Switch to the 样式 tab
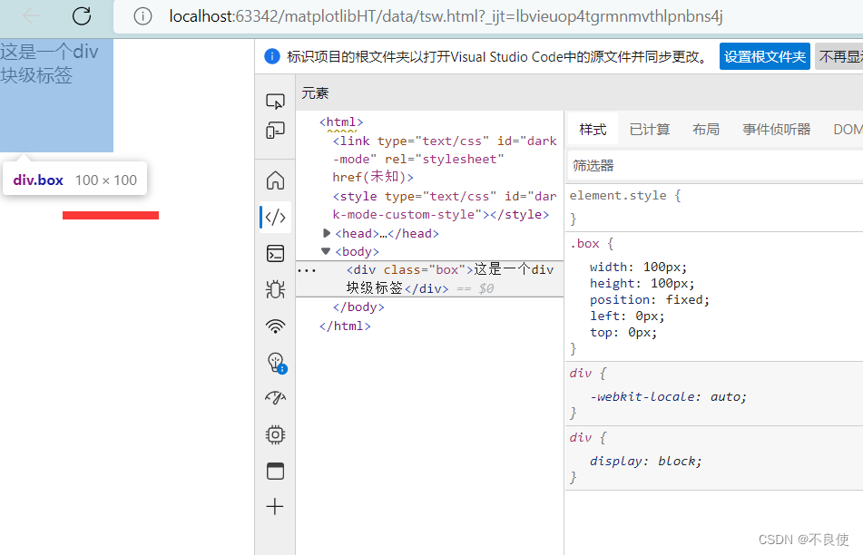 [593, 130]
